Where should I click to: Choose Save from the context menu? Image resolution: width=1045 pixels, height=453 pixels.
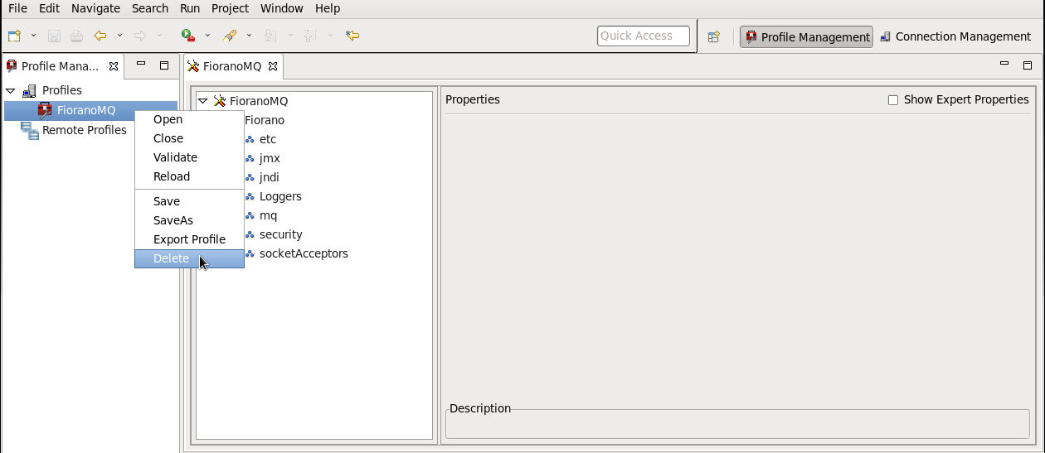(x=189, y=201)
